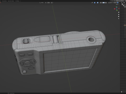Collapse the top collection in outliner
126x94 pixels.
click(122, 5)
